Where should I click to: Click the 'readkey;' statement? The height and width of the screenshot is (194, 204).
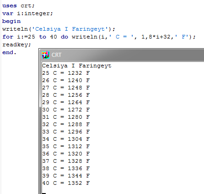(x=16, y=44)
